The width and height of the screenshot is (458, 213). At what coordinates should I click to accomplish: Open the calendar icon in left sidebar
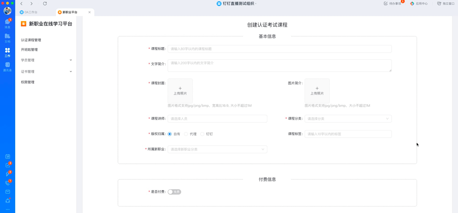[x=8, y=157]
